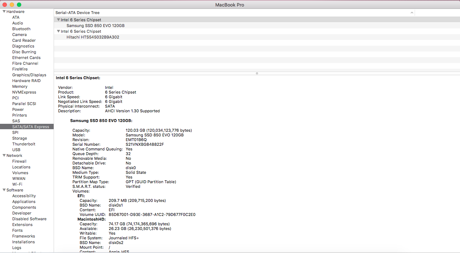Select ATA in the sidebar
This screenshot has width=460, height=253.
pyautogui.click(x=16, y=17)
